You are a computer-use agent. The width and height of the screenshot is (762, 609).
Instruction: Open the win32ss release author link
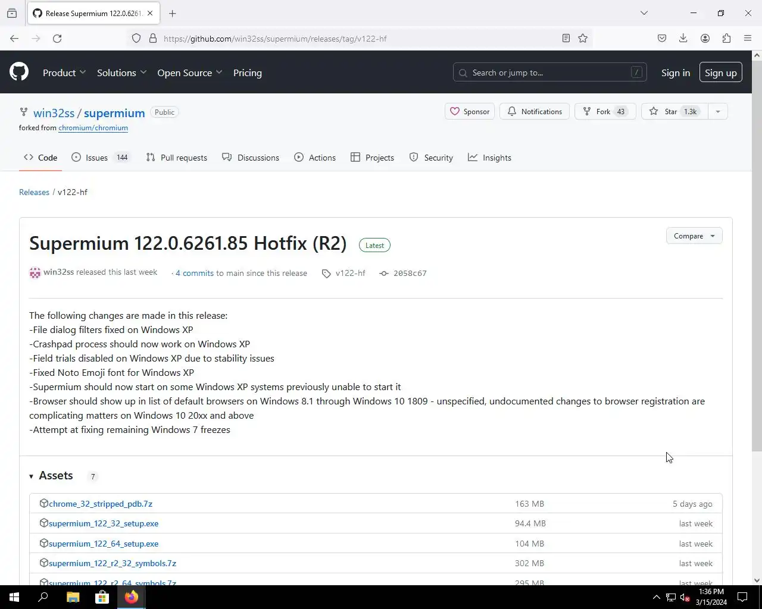58,272
